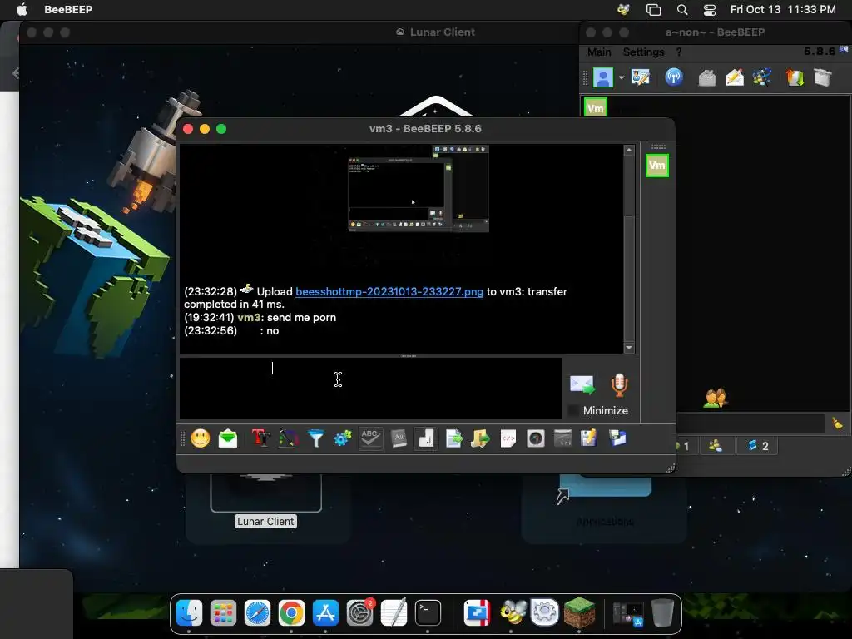852x639 pixels.
Task: Click the Lunar Client app label
Action: click(x=265, y=521)
